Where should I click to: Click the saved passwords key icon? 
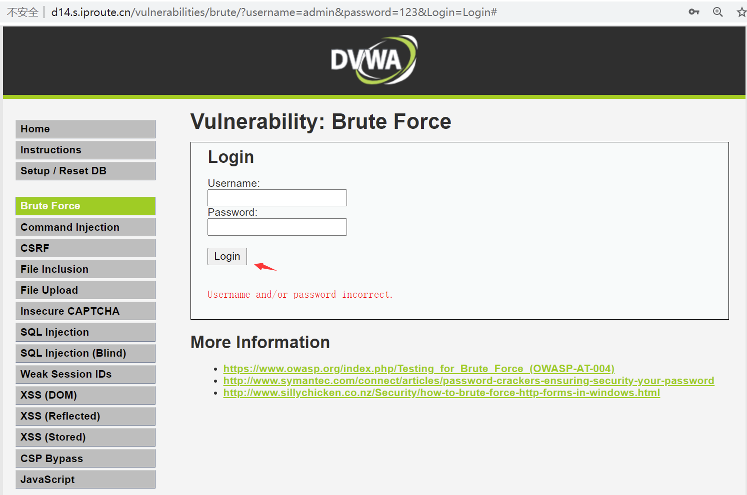tap(693, 12)
